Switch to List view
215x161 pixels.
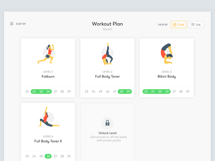tap(196, 24)
